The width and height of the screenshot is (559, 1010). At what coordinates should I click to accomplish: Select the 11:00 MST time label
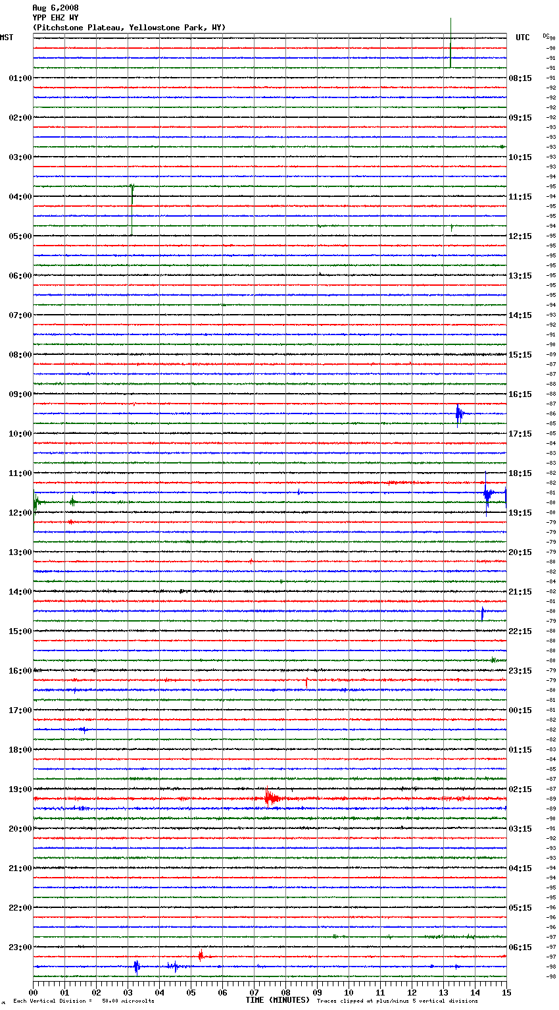[x=20, y=473]
